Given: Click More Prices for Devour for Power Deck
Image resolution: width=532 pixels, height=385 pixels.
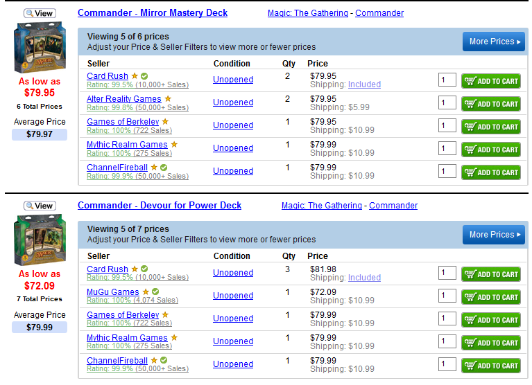Looking at the screenshot, I should click(x=494, y=235).
